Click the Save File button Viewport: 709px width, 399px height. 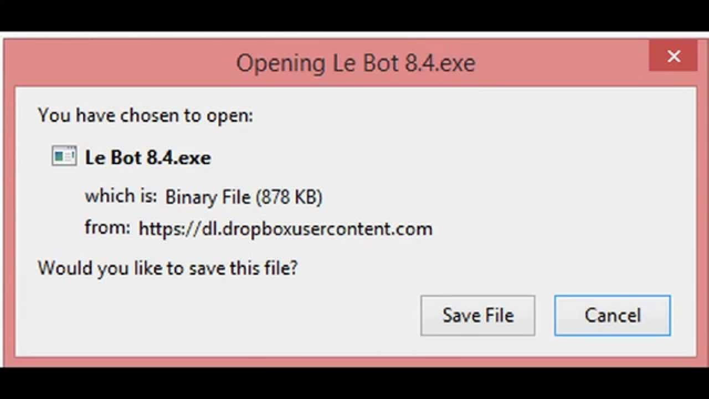point(477,315)
